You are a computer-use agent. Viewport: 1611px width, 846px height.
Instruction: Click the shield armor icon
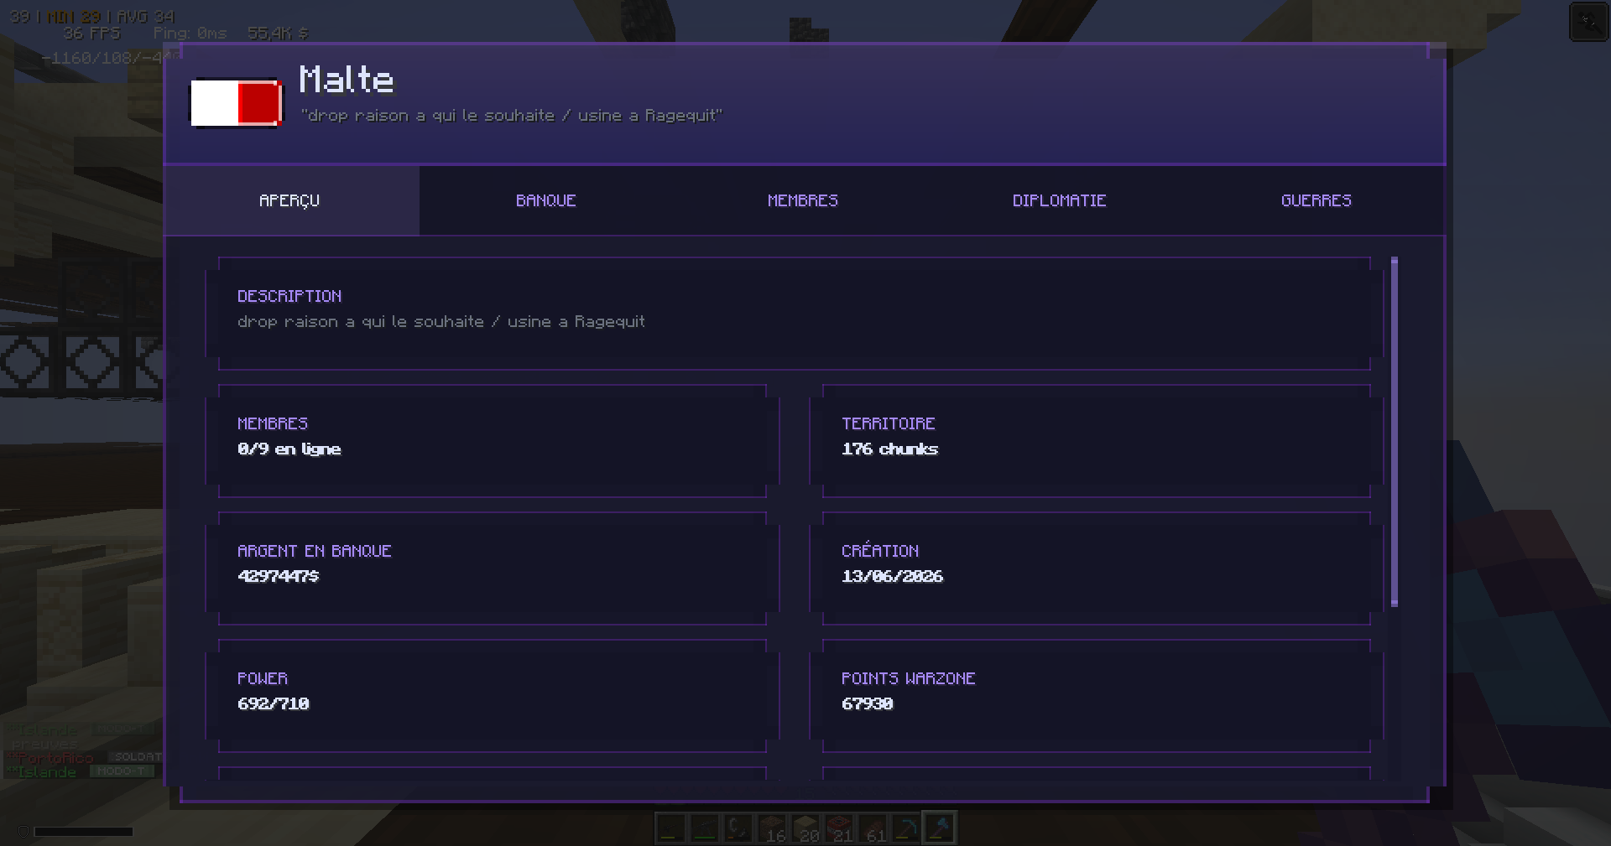pos(23,832)
